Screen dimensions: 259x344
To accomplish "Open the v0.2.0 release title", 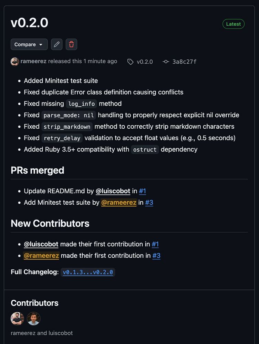I will (30, 23).
